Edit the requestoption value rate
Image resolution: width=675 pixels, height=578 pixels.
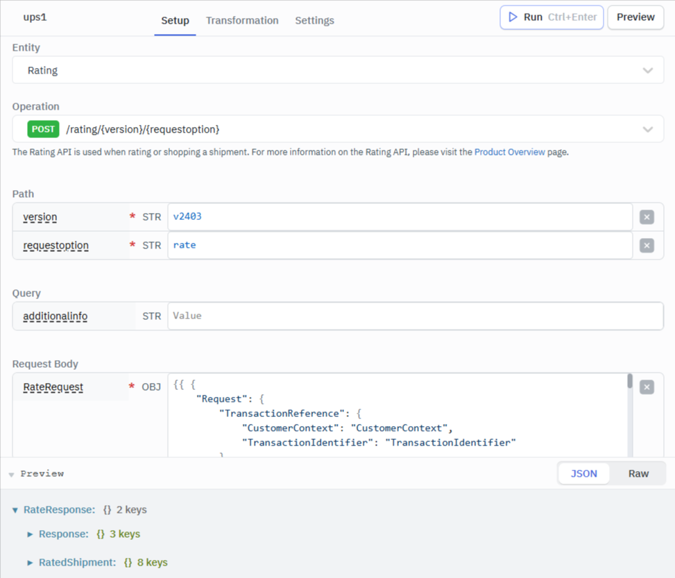pos(400,246)
